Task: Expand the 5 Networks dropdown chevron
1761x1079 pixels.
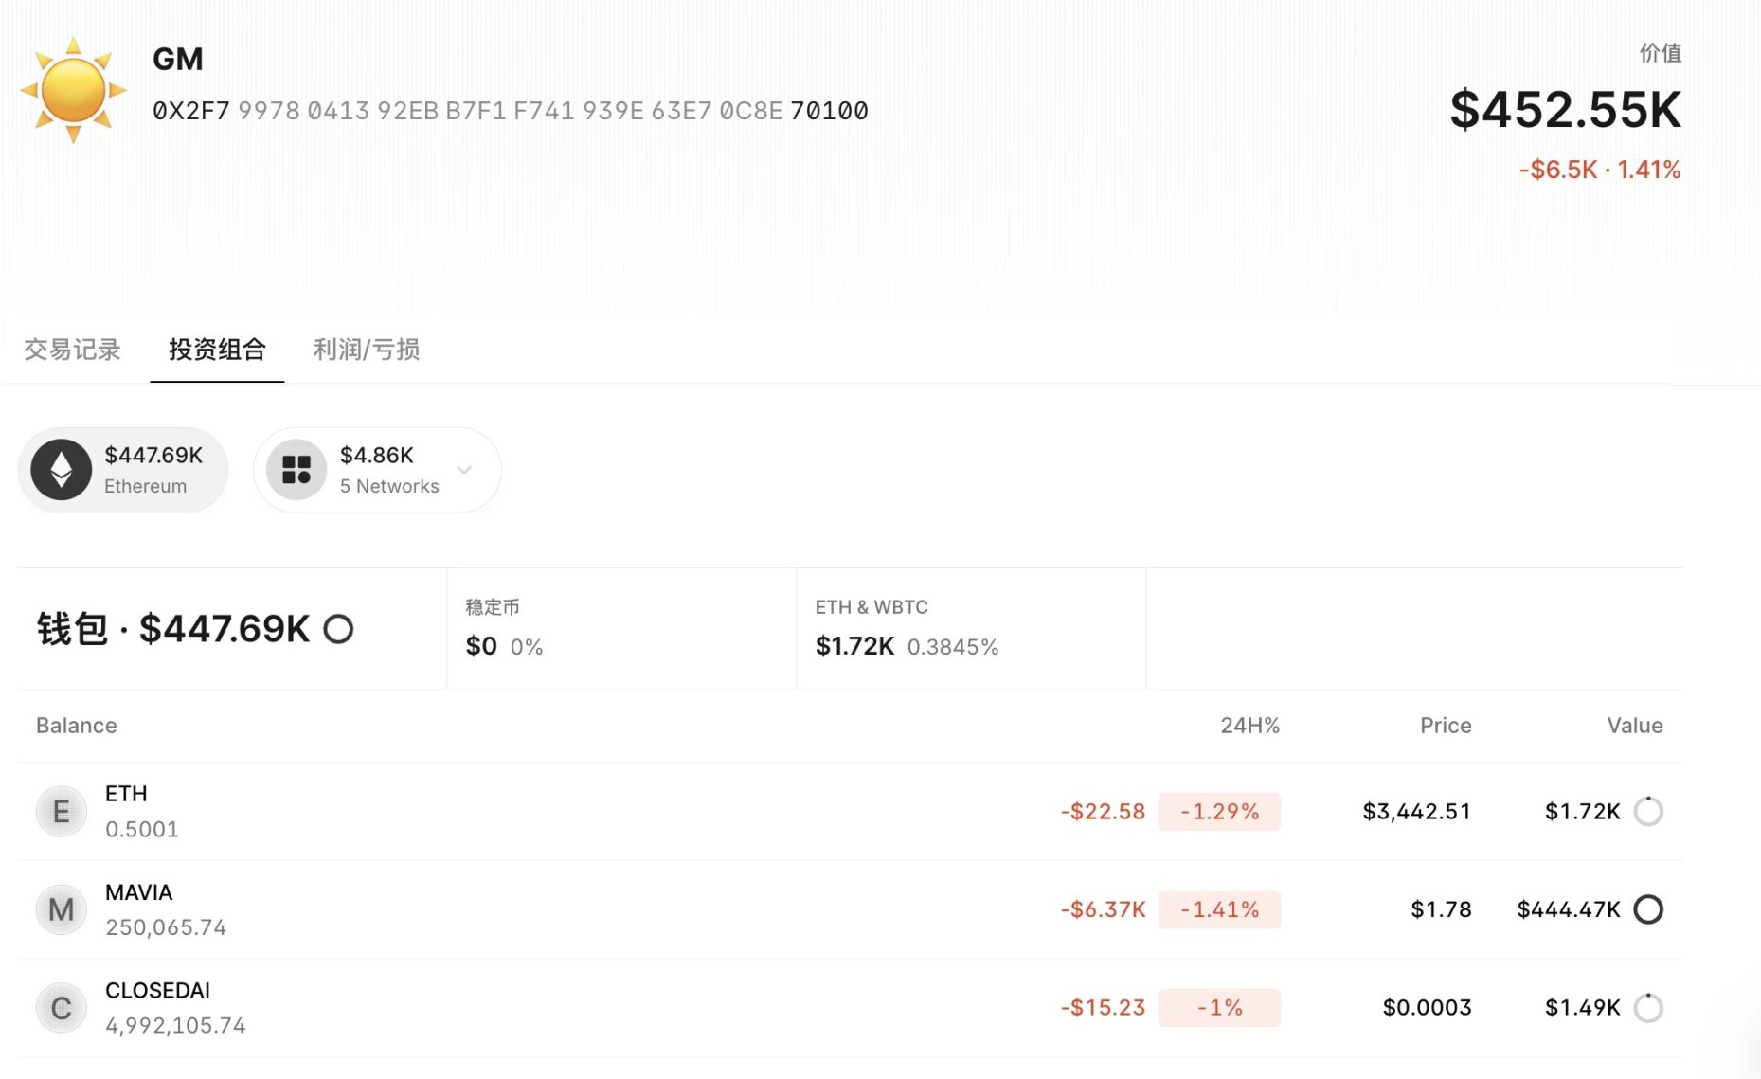Action: click(464, 470)
